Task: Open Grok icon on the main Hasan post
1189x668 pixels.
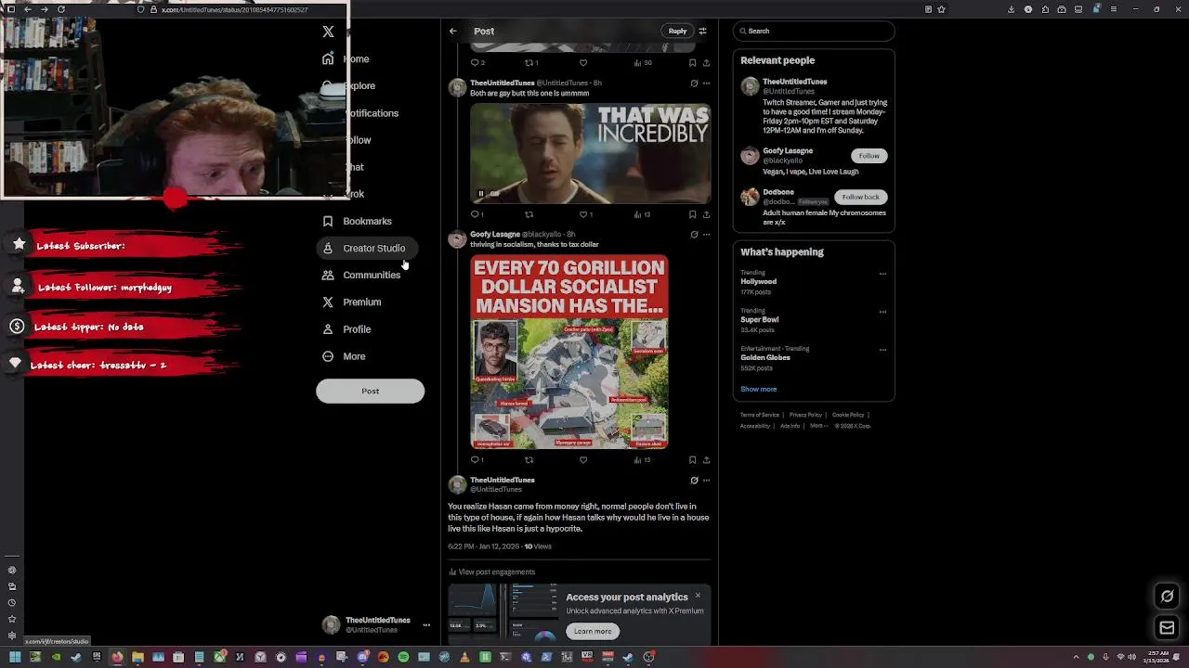Action: click(x=694, y=480)
